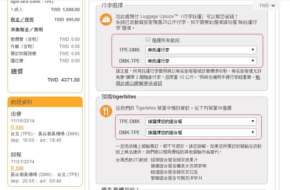Click the 台北 (TPE) - 曼谷廊曼機場 (DMK) route
The image size is (290, 190).
(45, 134)
